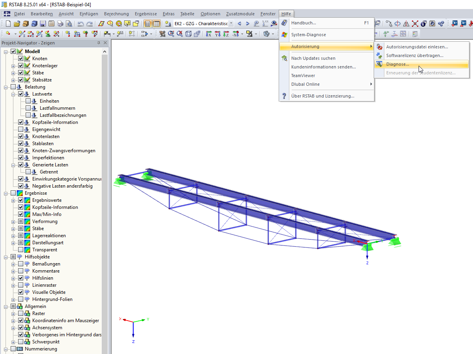The width and height of the screenshot is (473, 354).
Task: Open the Dlubal Online submenu
Action: 327,84
